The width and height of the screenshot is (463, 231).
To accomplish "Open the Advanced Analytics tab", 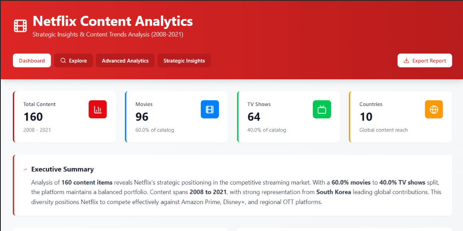I will click(125, 61).
